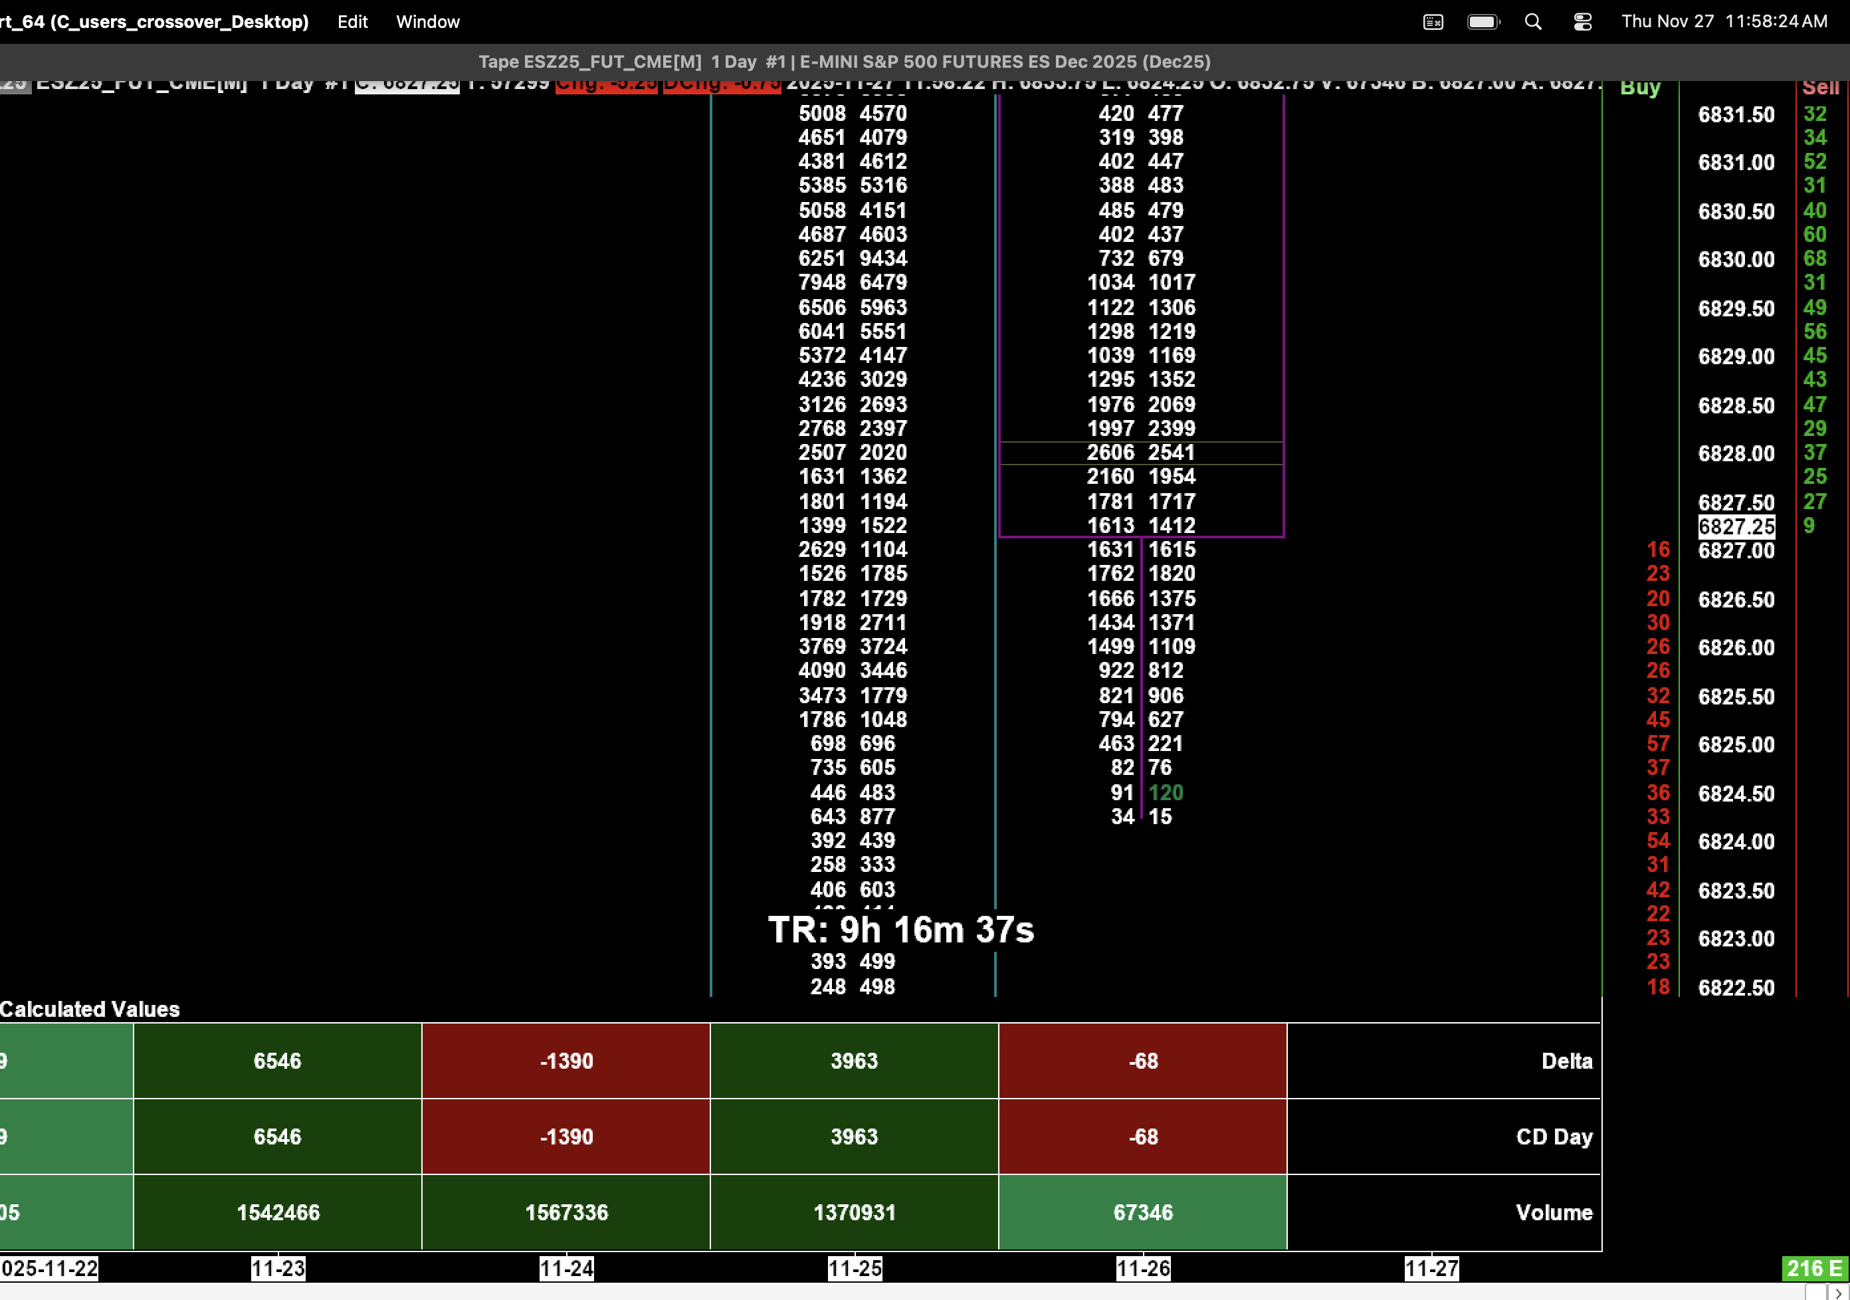Click the Sell column header
This screenshot has height=1300, width=1850.
[x=1819, y=87]
